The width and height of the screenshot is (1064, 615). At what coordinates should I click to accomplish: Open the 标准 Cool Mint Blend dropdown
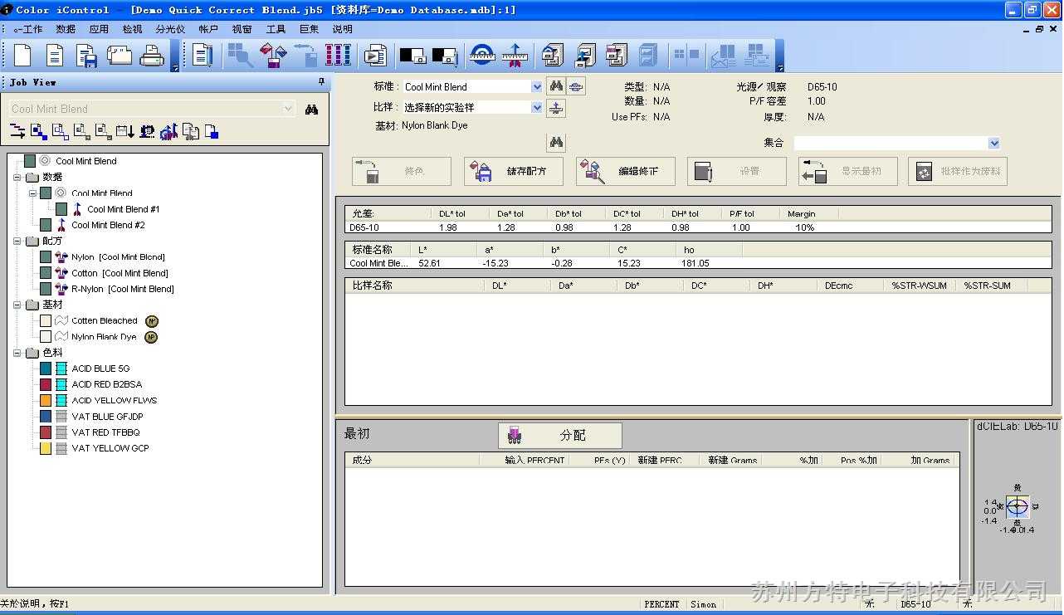[536, 87]
